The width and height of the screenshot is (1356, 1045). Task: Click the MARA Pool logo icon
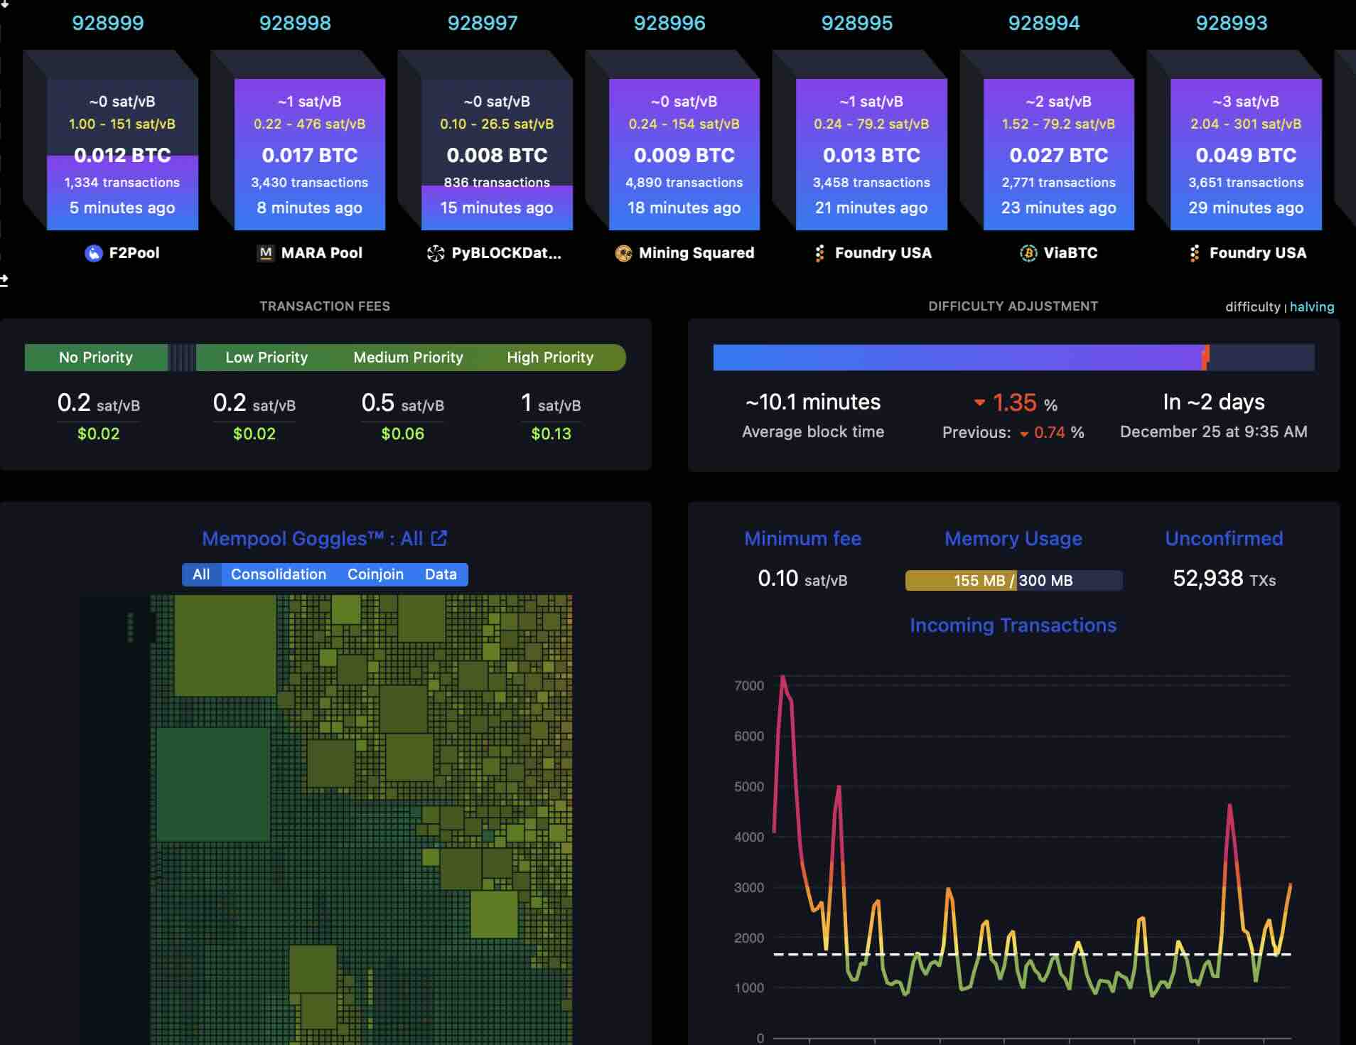[265, 253]
